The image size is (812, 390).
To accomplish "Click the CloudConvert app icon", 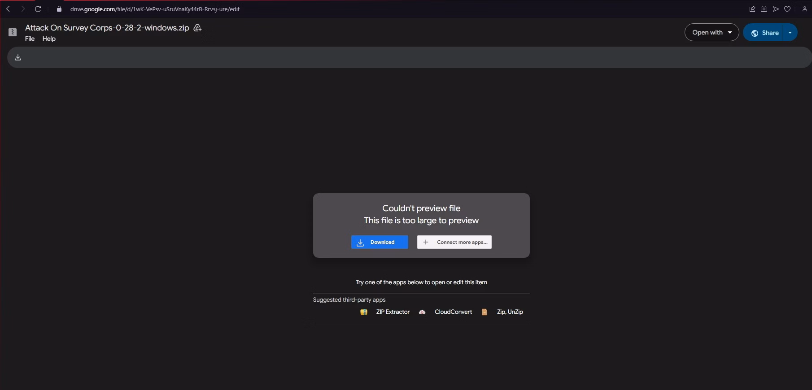I will pyautogui.click(x=422, y=312).
